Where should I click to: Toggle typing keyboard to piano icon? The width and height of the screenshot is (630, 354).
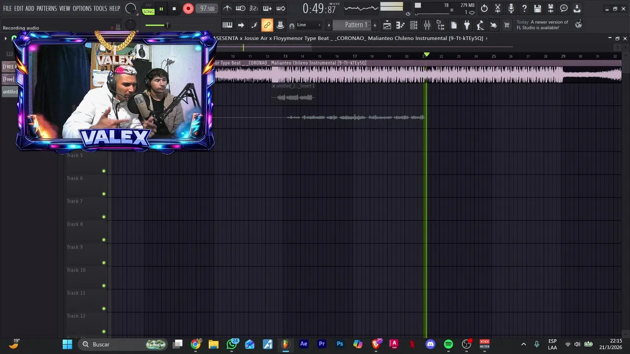click(227, 25)
